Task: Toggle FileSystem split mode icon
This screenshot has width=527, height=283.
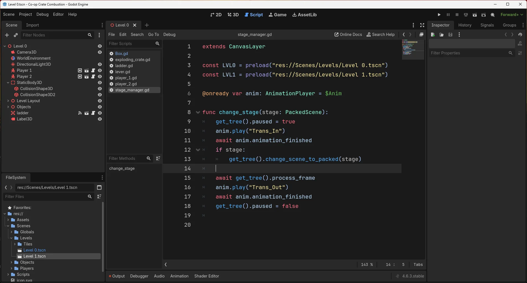Action: [x=99, y=187]
